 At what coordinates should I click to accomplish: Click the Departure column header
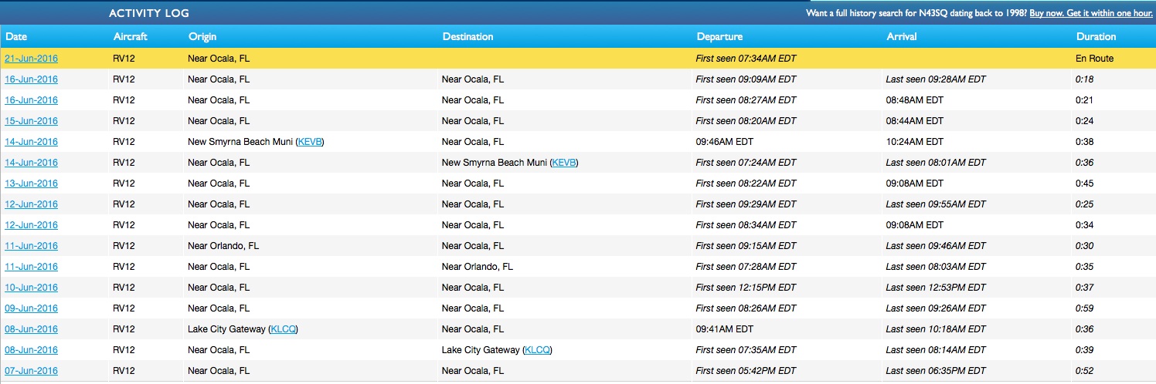tap(719, 36)
